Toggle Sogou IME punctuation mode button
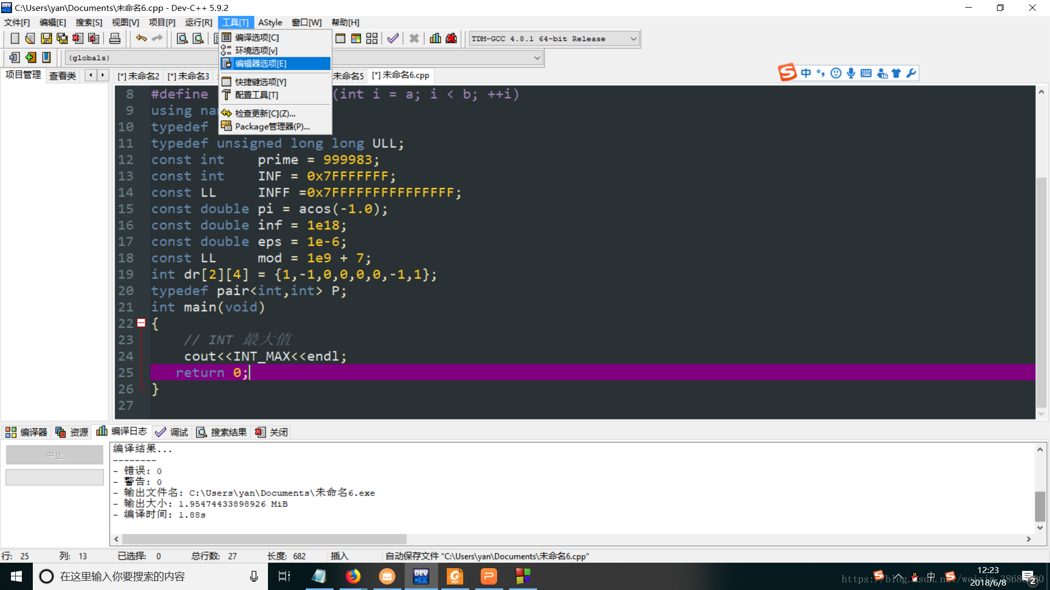Screen dimensions: 1050x590 pyautogui.click(x=820, y=73)
